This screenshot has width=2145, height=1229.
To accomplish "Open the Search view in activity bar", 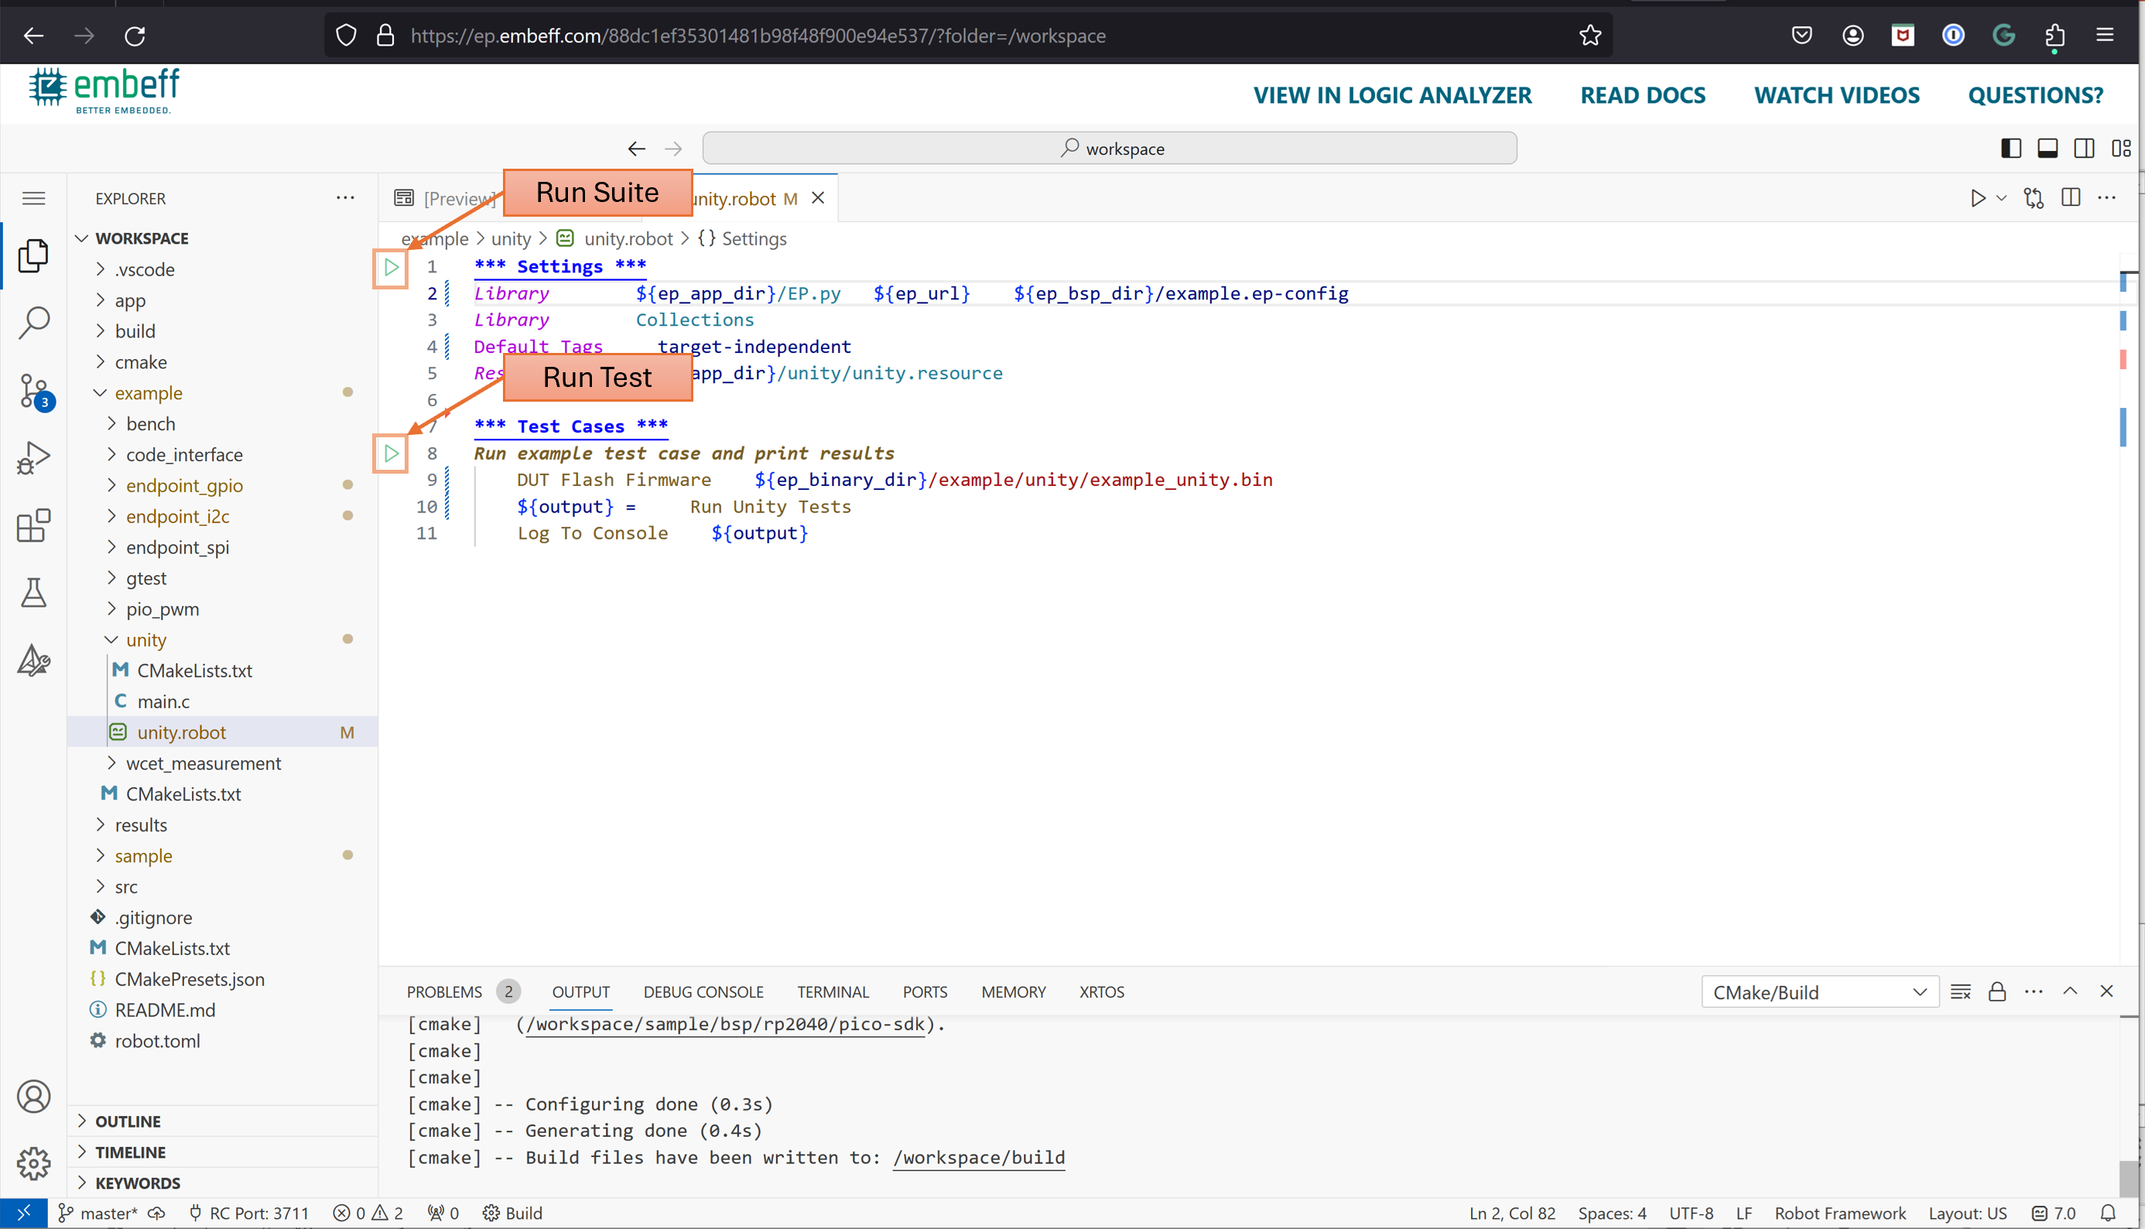I will 33,323.
